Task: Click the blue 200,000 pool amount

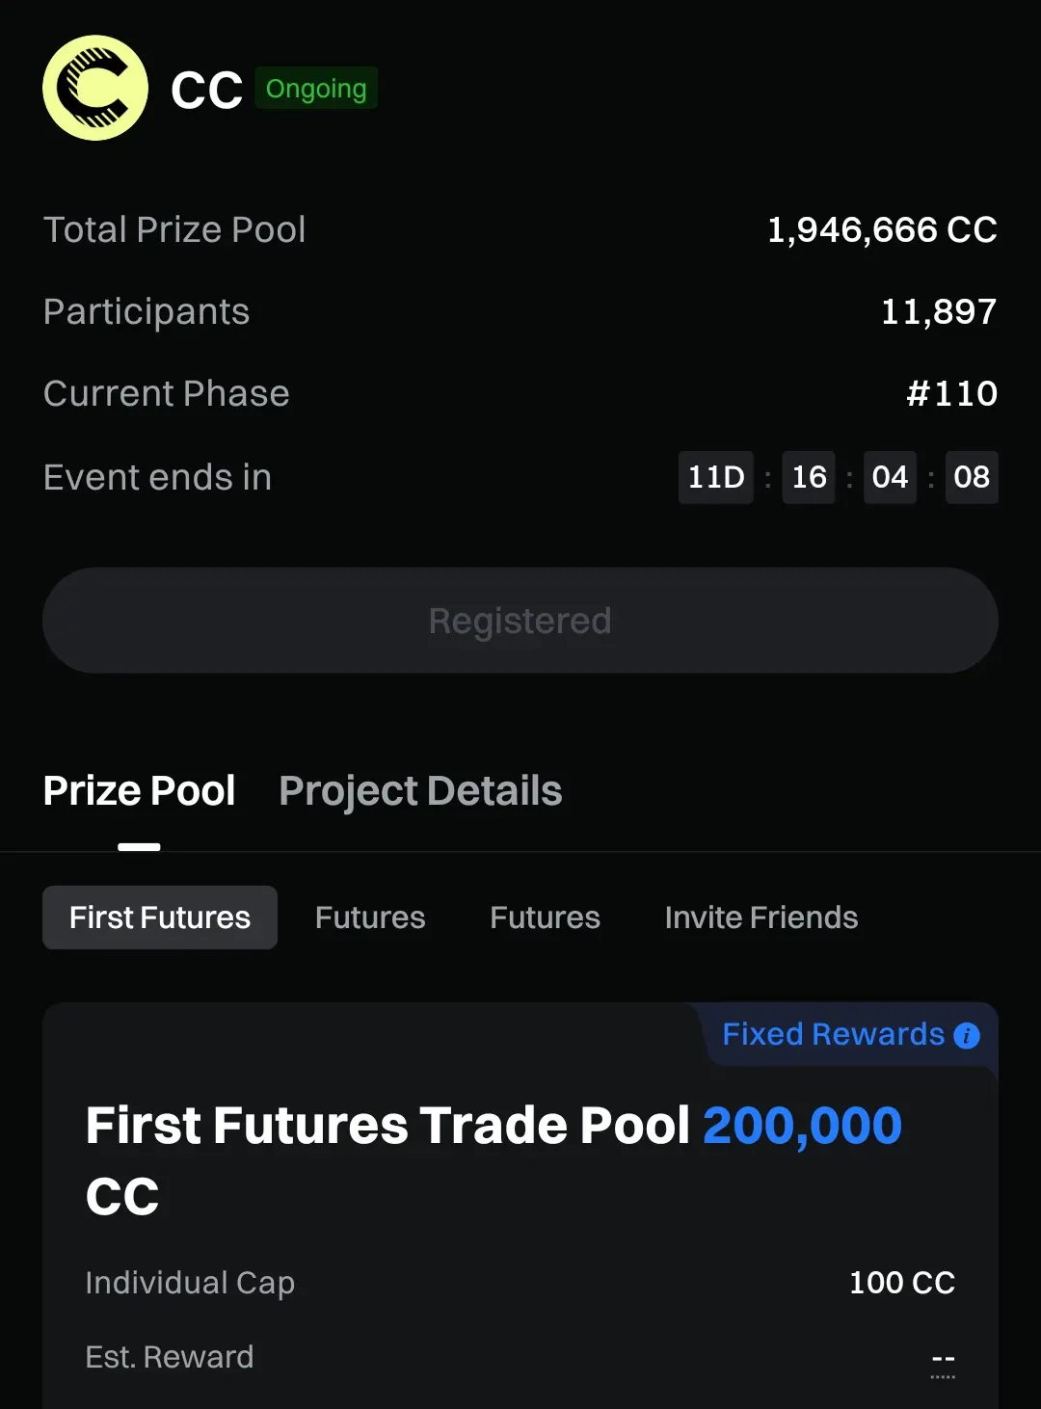Action: point(802,1126)
